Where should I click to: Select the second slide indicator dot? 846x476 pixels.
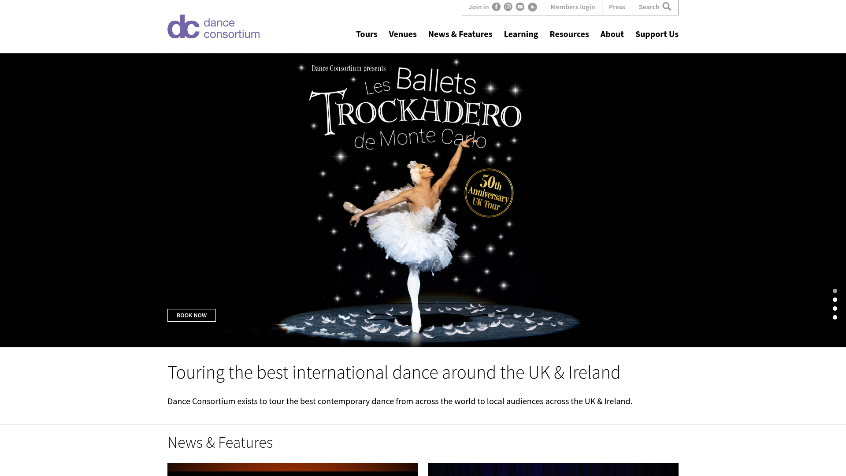835,300
